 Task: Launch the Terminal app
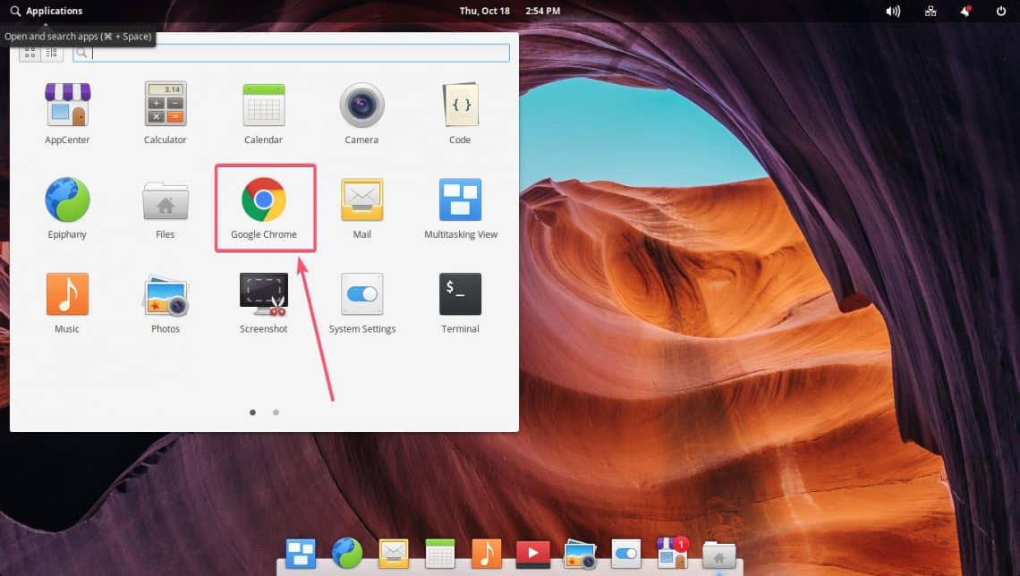pos(460,303)
